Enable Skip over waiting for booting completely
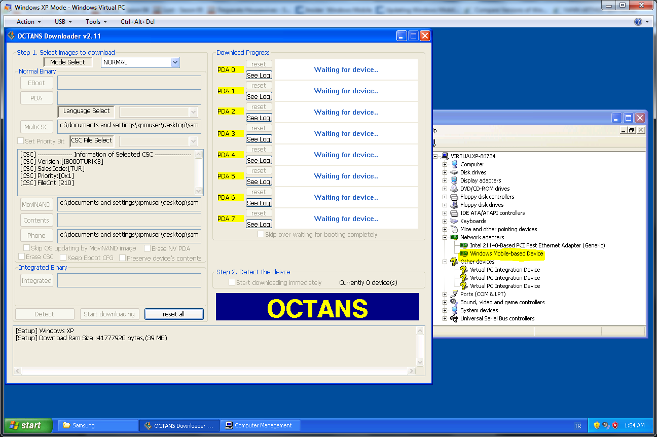This screenshot has width=657, height=437. pos(261,234)
